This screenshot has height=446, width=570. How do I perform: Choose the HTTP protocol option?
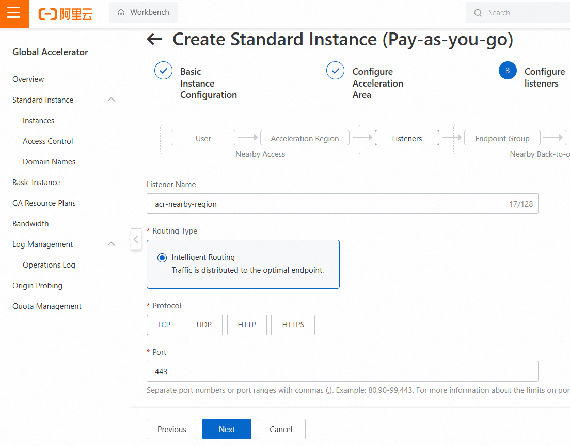point(247,325)
